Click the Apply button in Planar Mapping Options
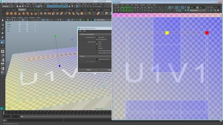The height and width of the screenshot is (125, 223). pos(106,70)
